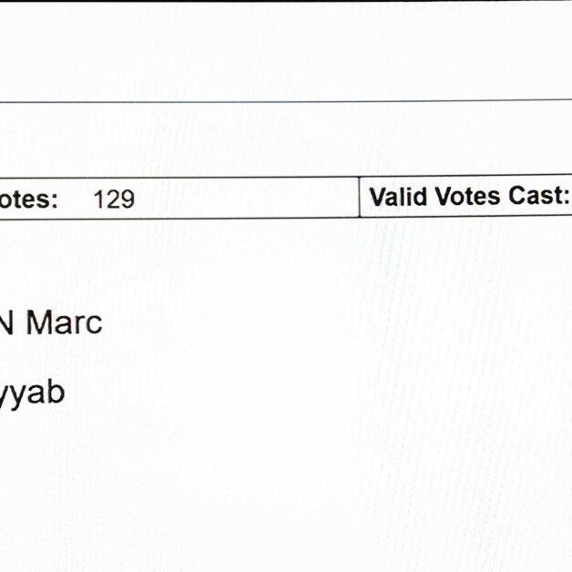Click the empty space right of 129
This screenshot has width=572, height=572.
click(246, 199)
